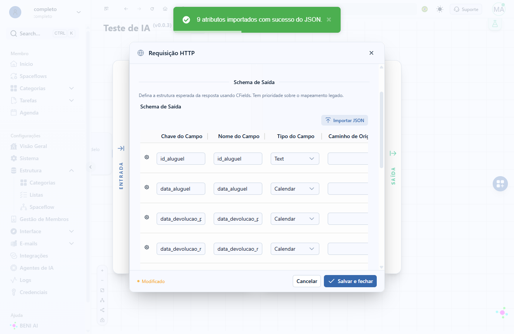The image size is (514, 334).
Task: Open the MA user avatar menu
Action: [x=498, y=9]
